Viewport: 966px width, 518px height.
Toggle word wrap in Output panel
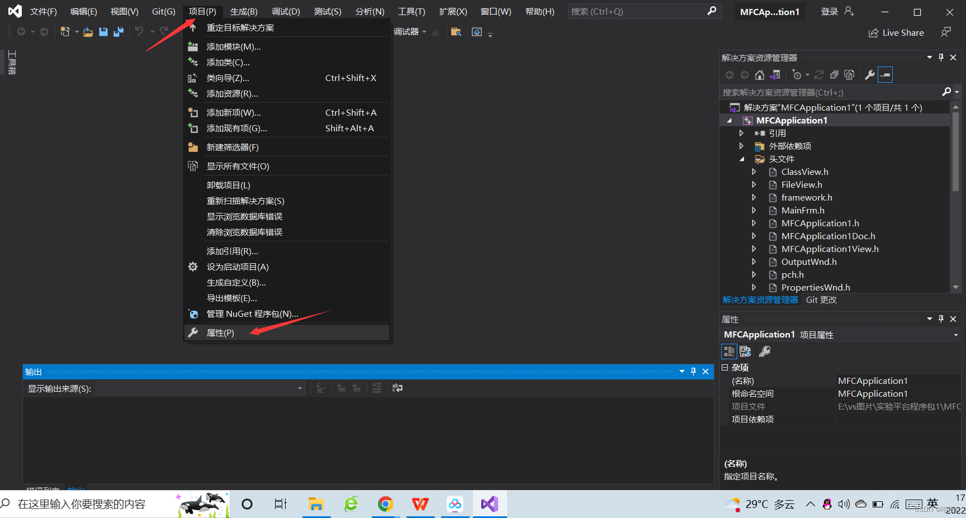pos(397,388)
